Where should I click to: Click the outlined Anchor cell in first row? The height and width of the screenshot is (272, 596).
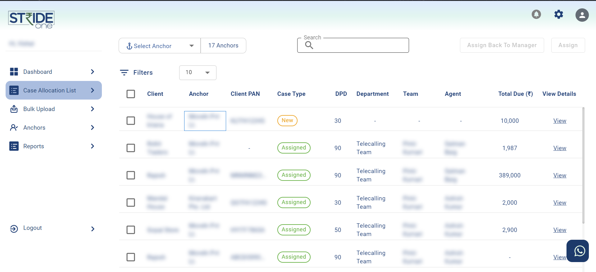pos(205,121)
